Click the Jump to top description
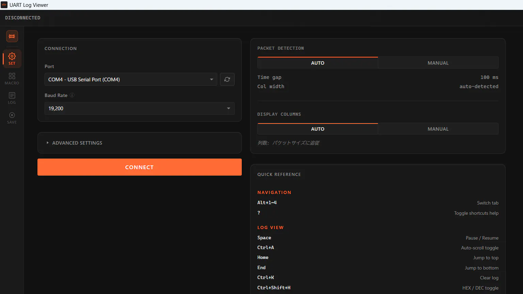523x294 pixels. coord(486,258)
